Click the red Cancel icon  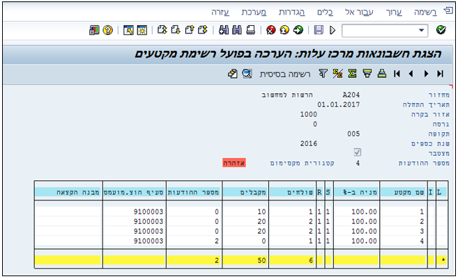(271, 30)
